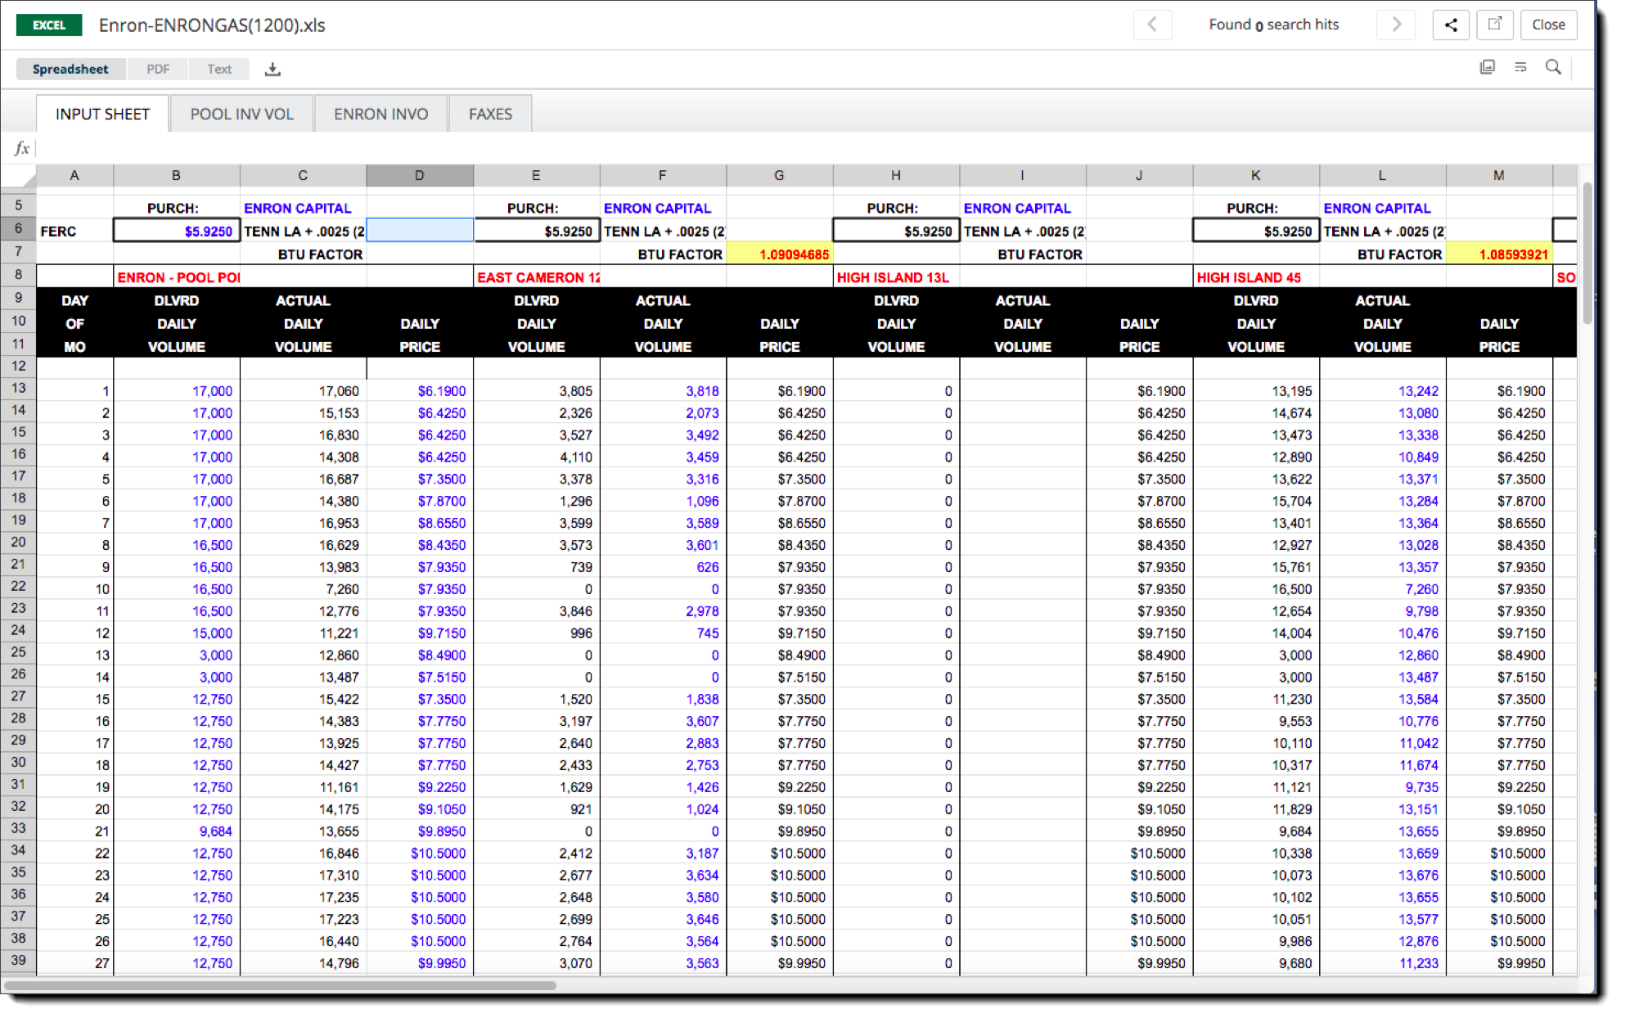Viewport: 1630px width, 1027px height.
Task: Click the 'HIGH ISLAND 45' red label
Action: [1249, 277]
